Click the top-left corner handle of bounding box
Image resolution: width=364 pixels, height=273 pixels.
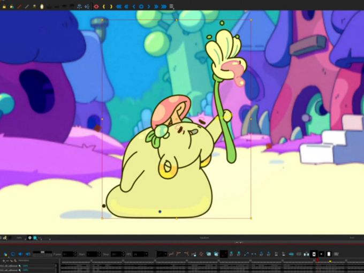coord(102,20)
